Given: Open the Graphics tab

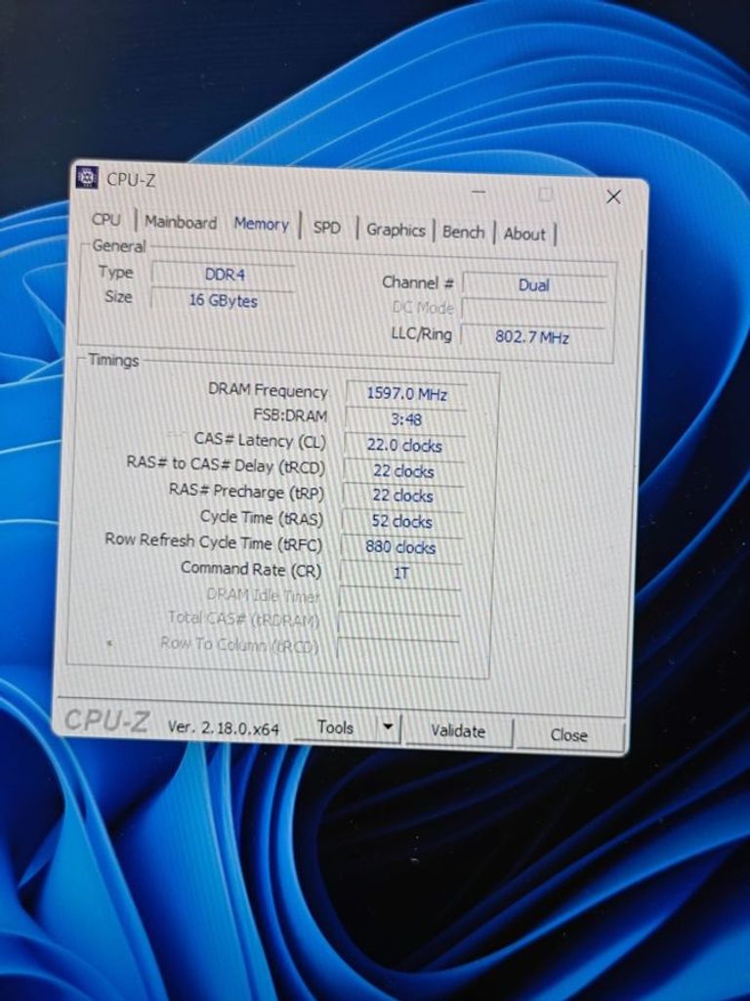Looking at the screenshot, I should (x=396, y=231).
